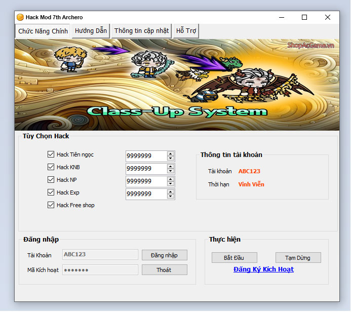
Task: Click the account name ABC123 in red
Action: click(x=249, y=171)
